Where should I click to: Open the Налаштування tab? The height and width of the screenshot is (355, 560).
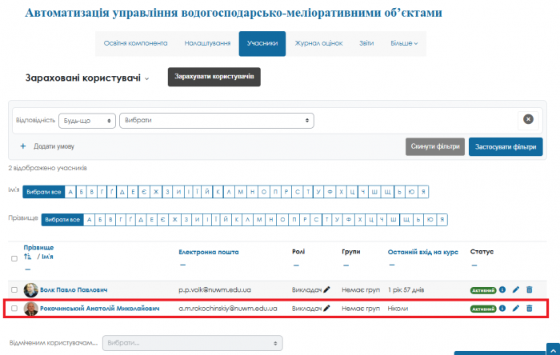pyautogui.click(x=207, y=43)
